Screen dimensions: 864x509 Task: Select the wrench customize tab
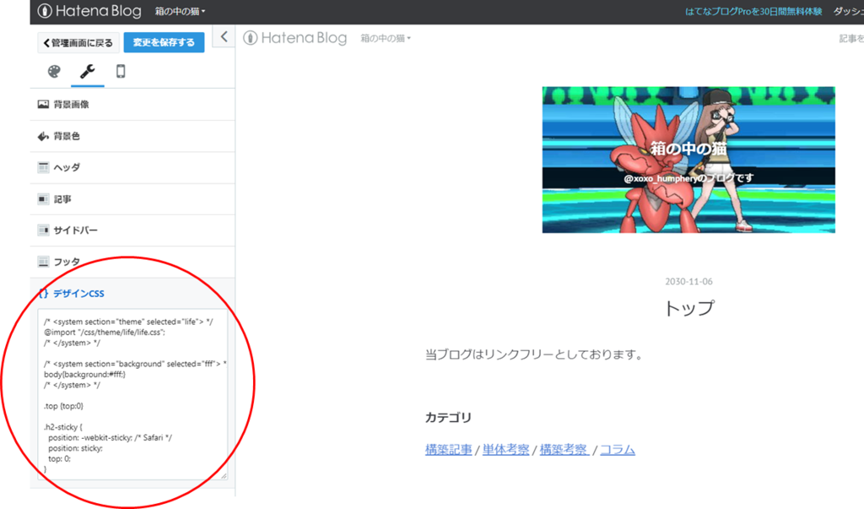point(88,72)
